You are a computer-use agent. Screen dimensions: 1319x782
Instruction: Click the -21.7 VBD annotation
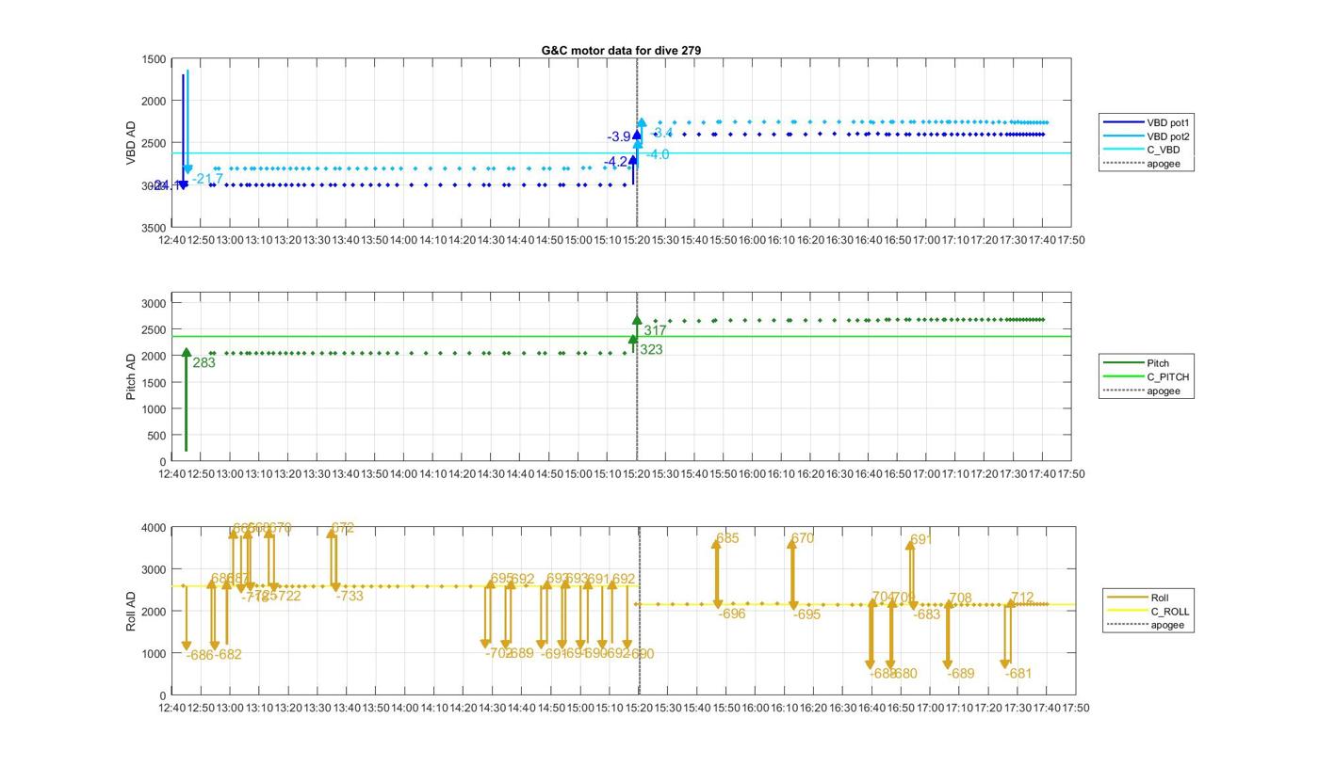[208, 179]
